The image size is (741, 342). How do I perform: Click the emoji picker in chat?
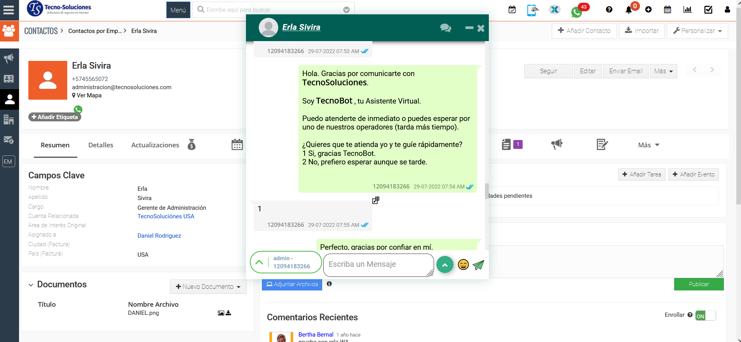tap(463, 265)
